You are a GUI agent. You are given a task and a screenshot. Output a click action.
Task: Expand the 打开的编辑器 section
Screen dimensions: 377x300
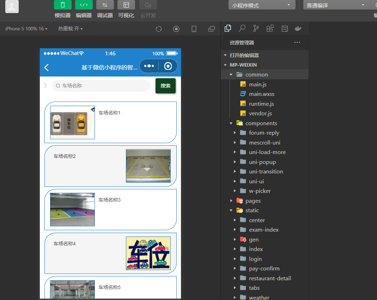coord(264,55)
